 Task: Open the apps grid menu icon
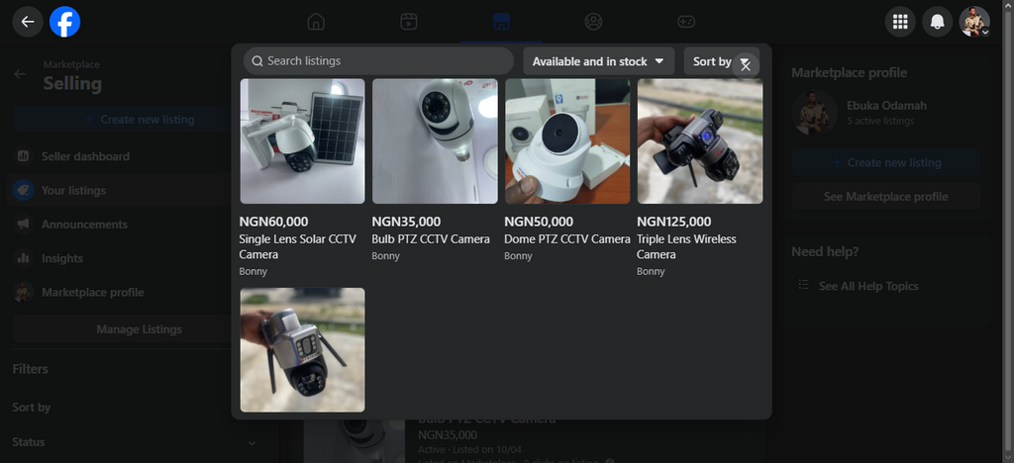[x=900, y=22]
